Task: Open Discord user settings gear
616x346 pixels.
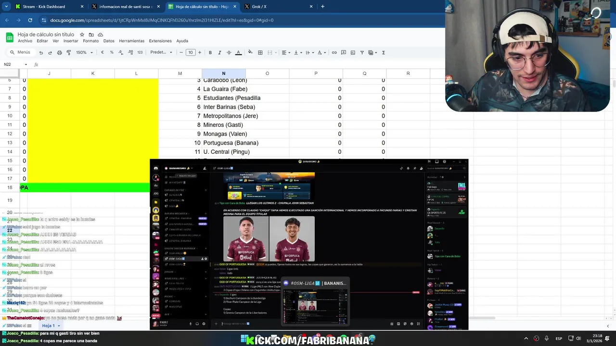Action: click(x=204, y=323)
